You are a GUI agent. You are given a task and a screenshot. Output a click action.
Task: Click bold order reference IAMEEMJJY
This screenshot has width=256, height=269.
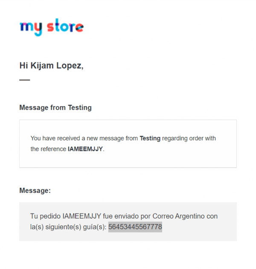click(x=85, y=149)
